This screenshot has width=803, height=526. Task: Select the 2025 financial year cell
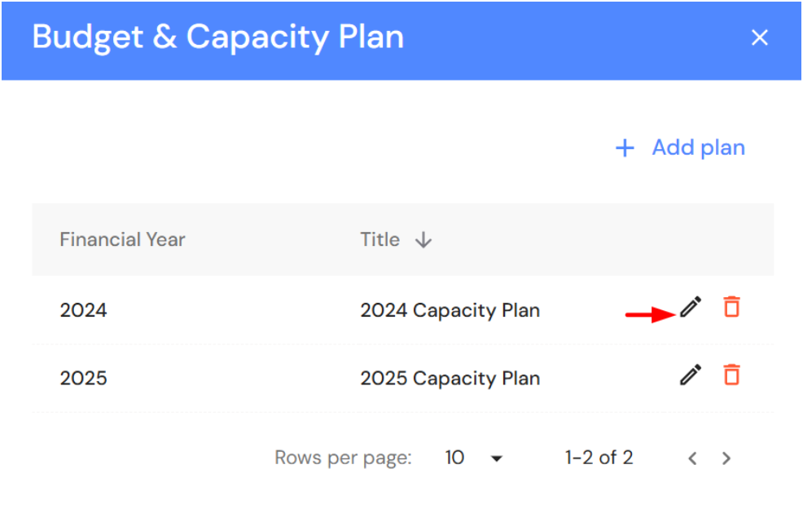click(x=83, y=379)
